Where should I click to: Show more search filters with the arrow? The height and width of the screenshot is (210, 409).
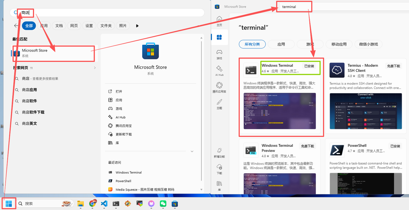(137, 26)
